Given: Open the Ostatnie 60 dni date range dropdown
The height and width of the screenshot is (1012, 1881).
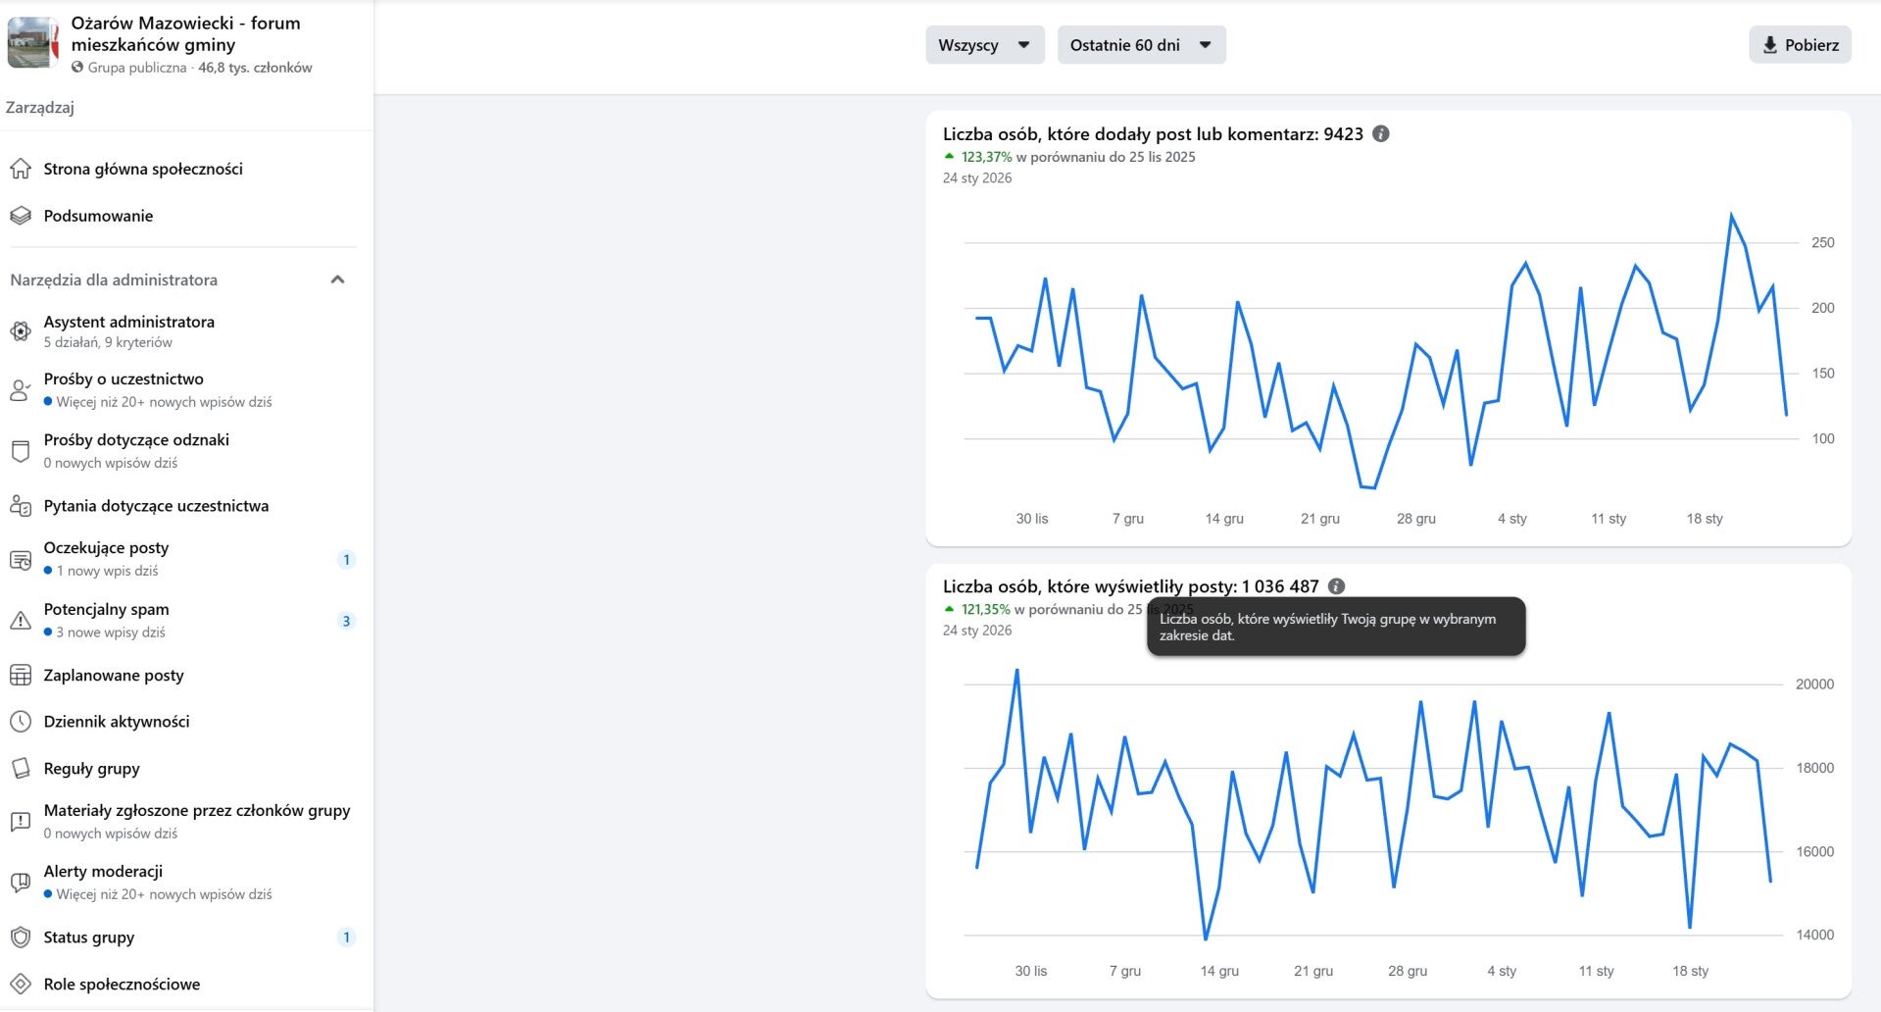Looking at the screenshot, I should (x=1141, y=45).
